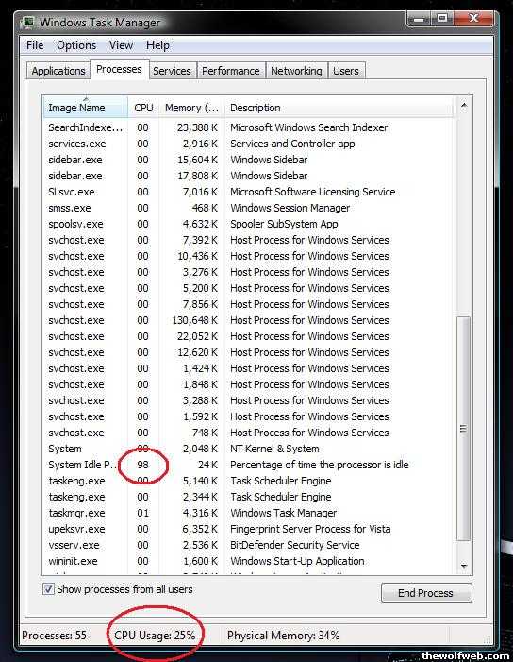The image size is (513, 662).
Task: Click the Processes: 55 status entry
Action: point(54,636)
